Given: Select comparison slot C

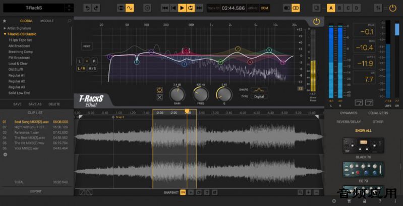Looking at the screenshot, I should pos(348,8).
